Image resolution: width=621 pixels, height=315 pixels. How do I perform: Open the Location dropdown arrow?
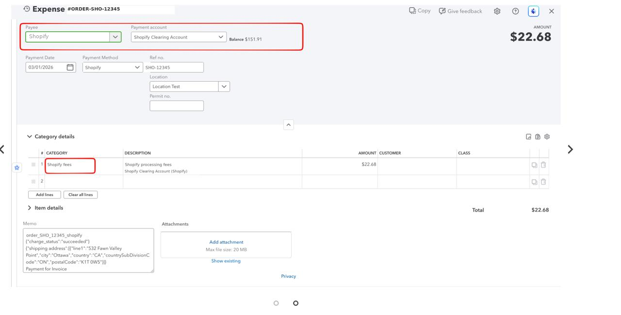coord(224,87)
